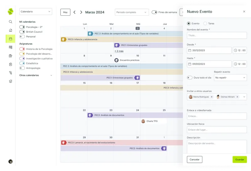Click the calendar icon in Hasta date field
Viewport: 251px width, 171px height.
[190, 64]
